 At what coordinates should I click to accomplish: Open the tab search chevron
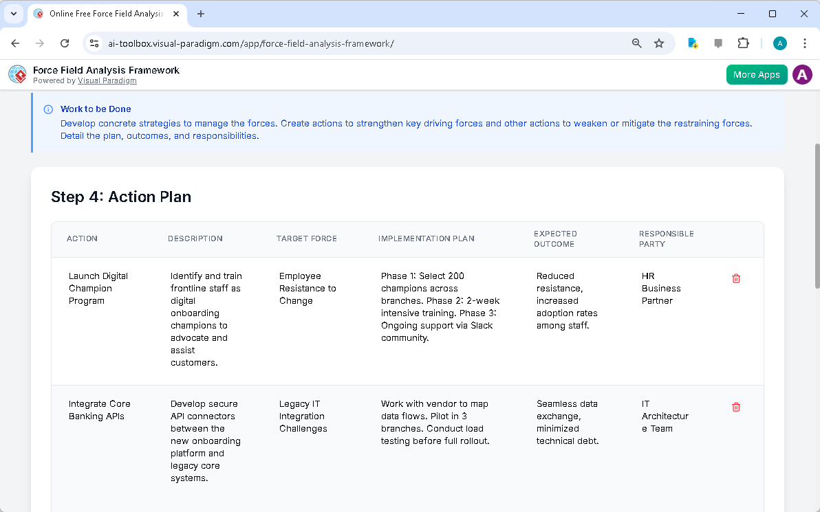point(14,14)
